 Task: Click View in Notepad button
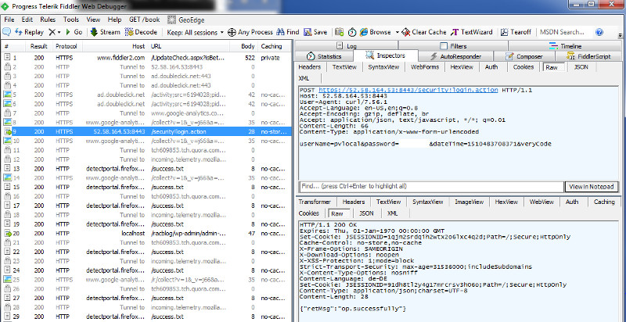tap(591, 187)
